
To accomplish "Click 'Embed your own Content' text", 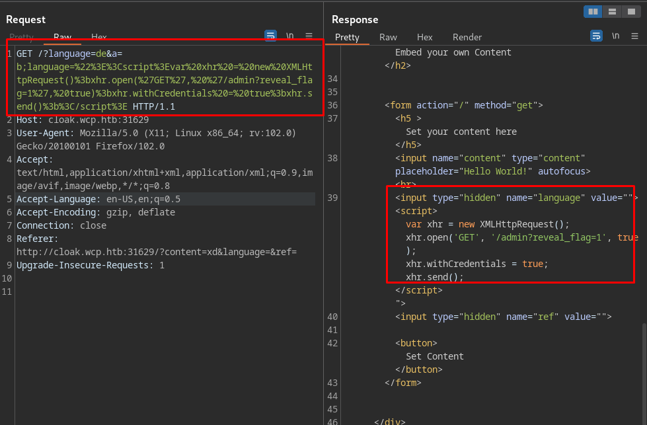I will coord(453,52).
